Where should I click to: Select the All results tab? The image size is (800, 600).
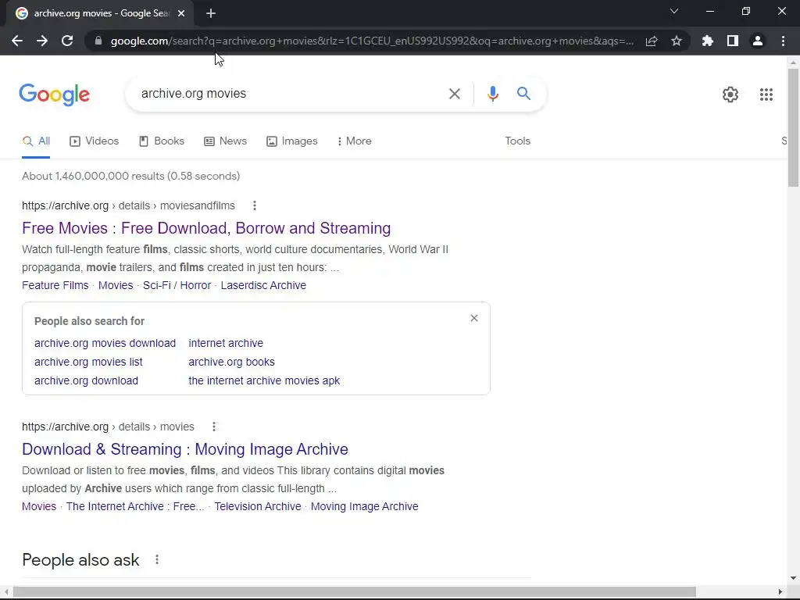36,141
